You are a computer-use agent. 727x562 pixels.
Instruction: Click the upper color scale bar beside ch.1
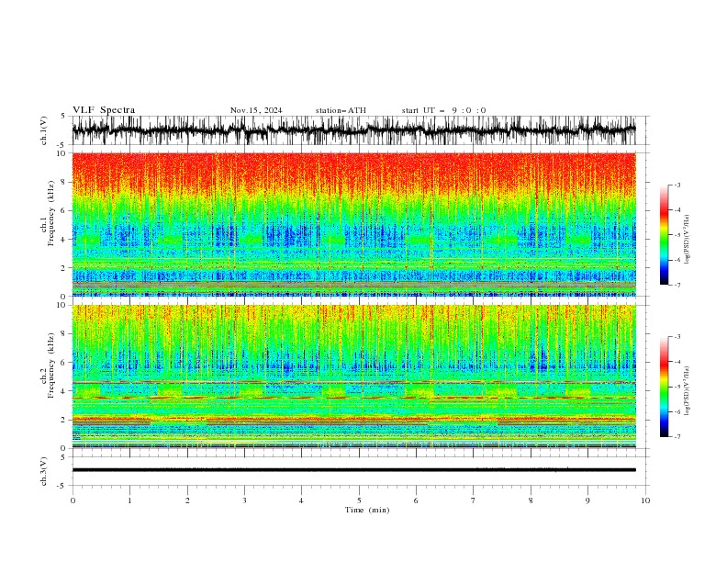[x=664, y=234]
